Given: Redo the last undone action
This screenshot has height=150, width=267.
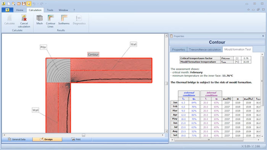Looking at the screenshot, I should click(x=42, y=3).
